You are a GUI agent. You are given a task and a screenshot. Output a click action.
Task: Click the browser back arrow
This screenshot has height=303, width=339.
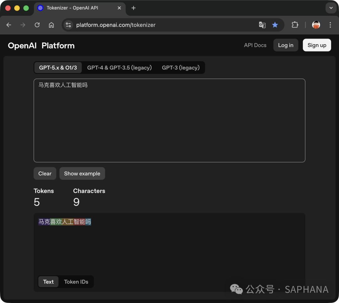[9, 25]
